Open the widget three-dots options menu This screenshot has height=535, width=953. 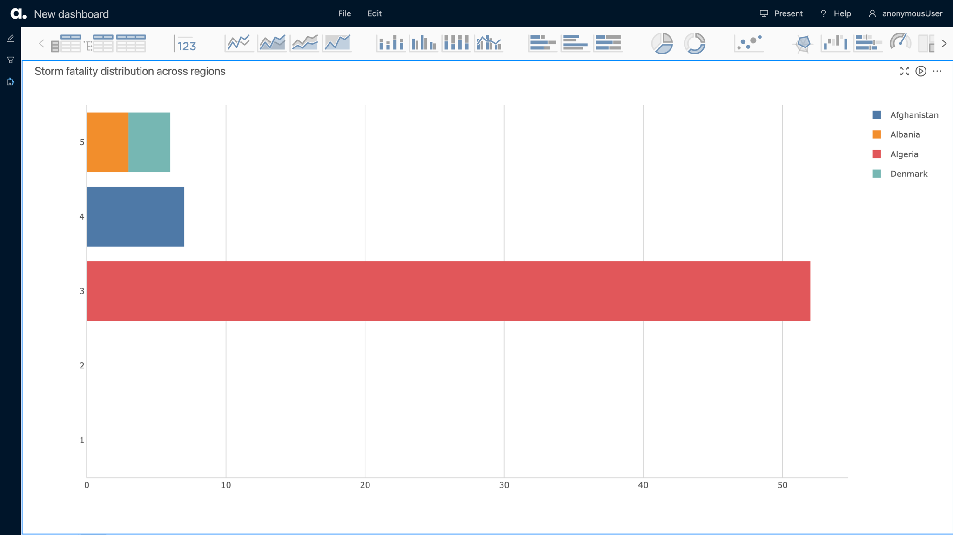(x=937, y=71)
